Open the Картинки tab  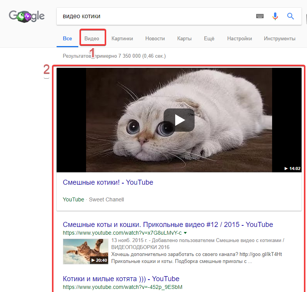122,38
